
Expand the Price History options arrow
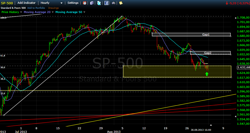[x=21, y=12]
